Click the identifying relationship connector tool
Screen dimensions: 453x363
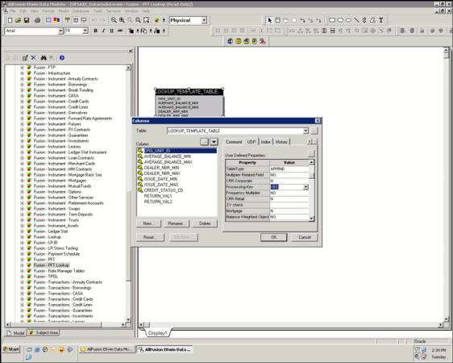point(302,20)
